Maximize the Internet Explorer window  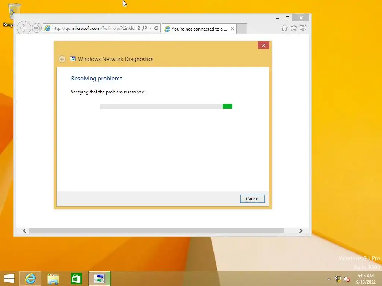(x=288, y=18)
